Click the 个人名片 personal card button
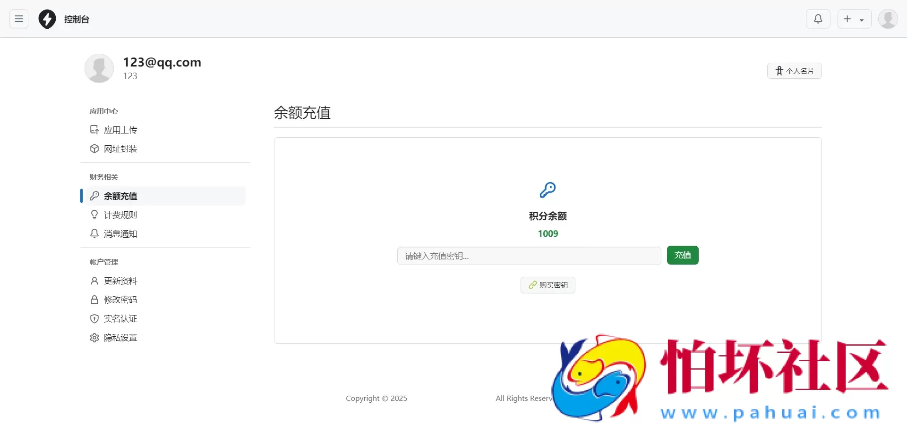The height and width of the screenshot is (432, 907). pyautogui.click(x=795, y=70)
